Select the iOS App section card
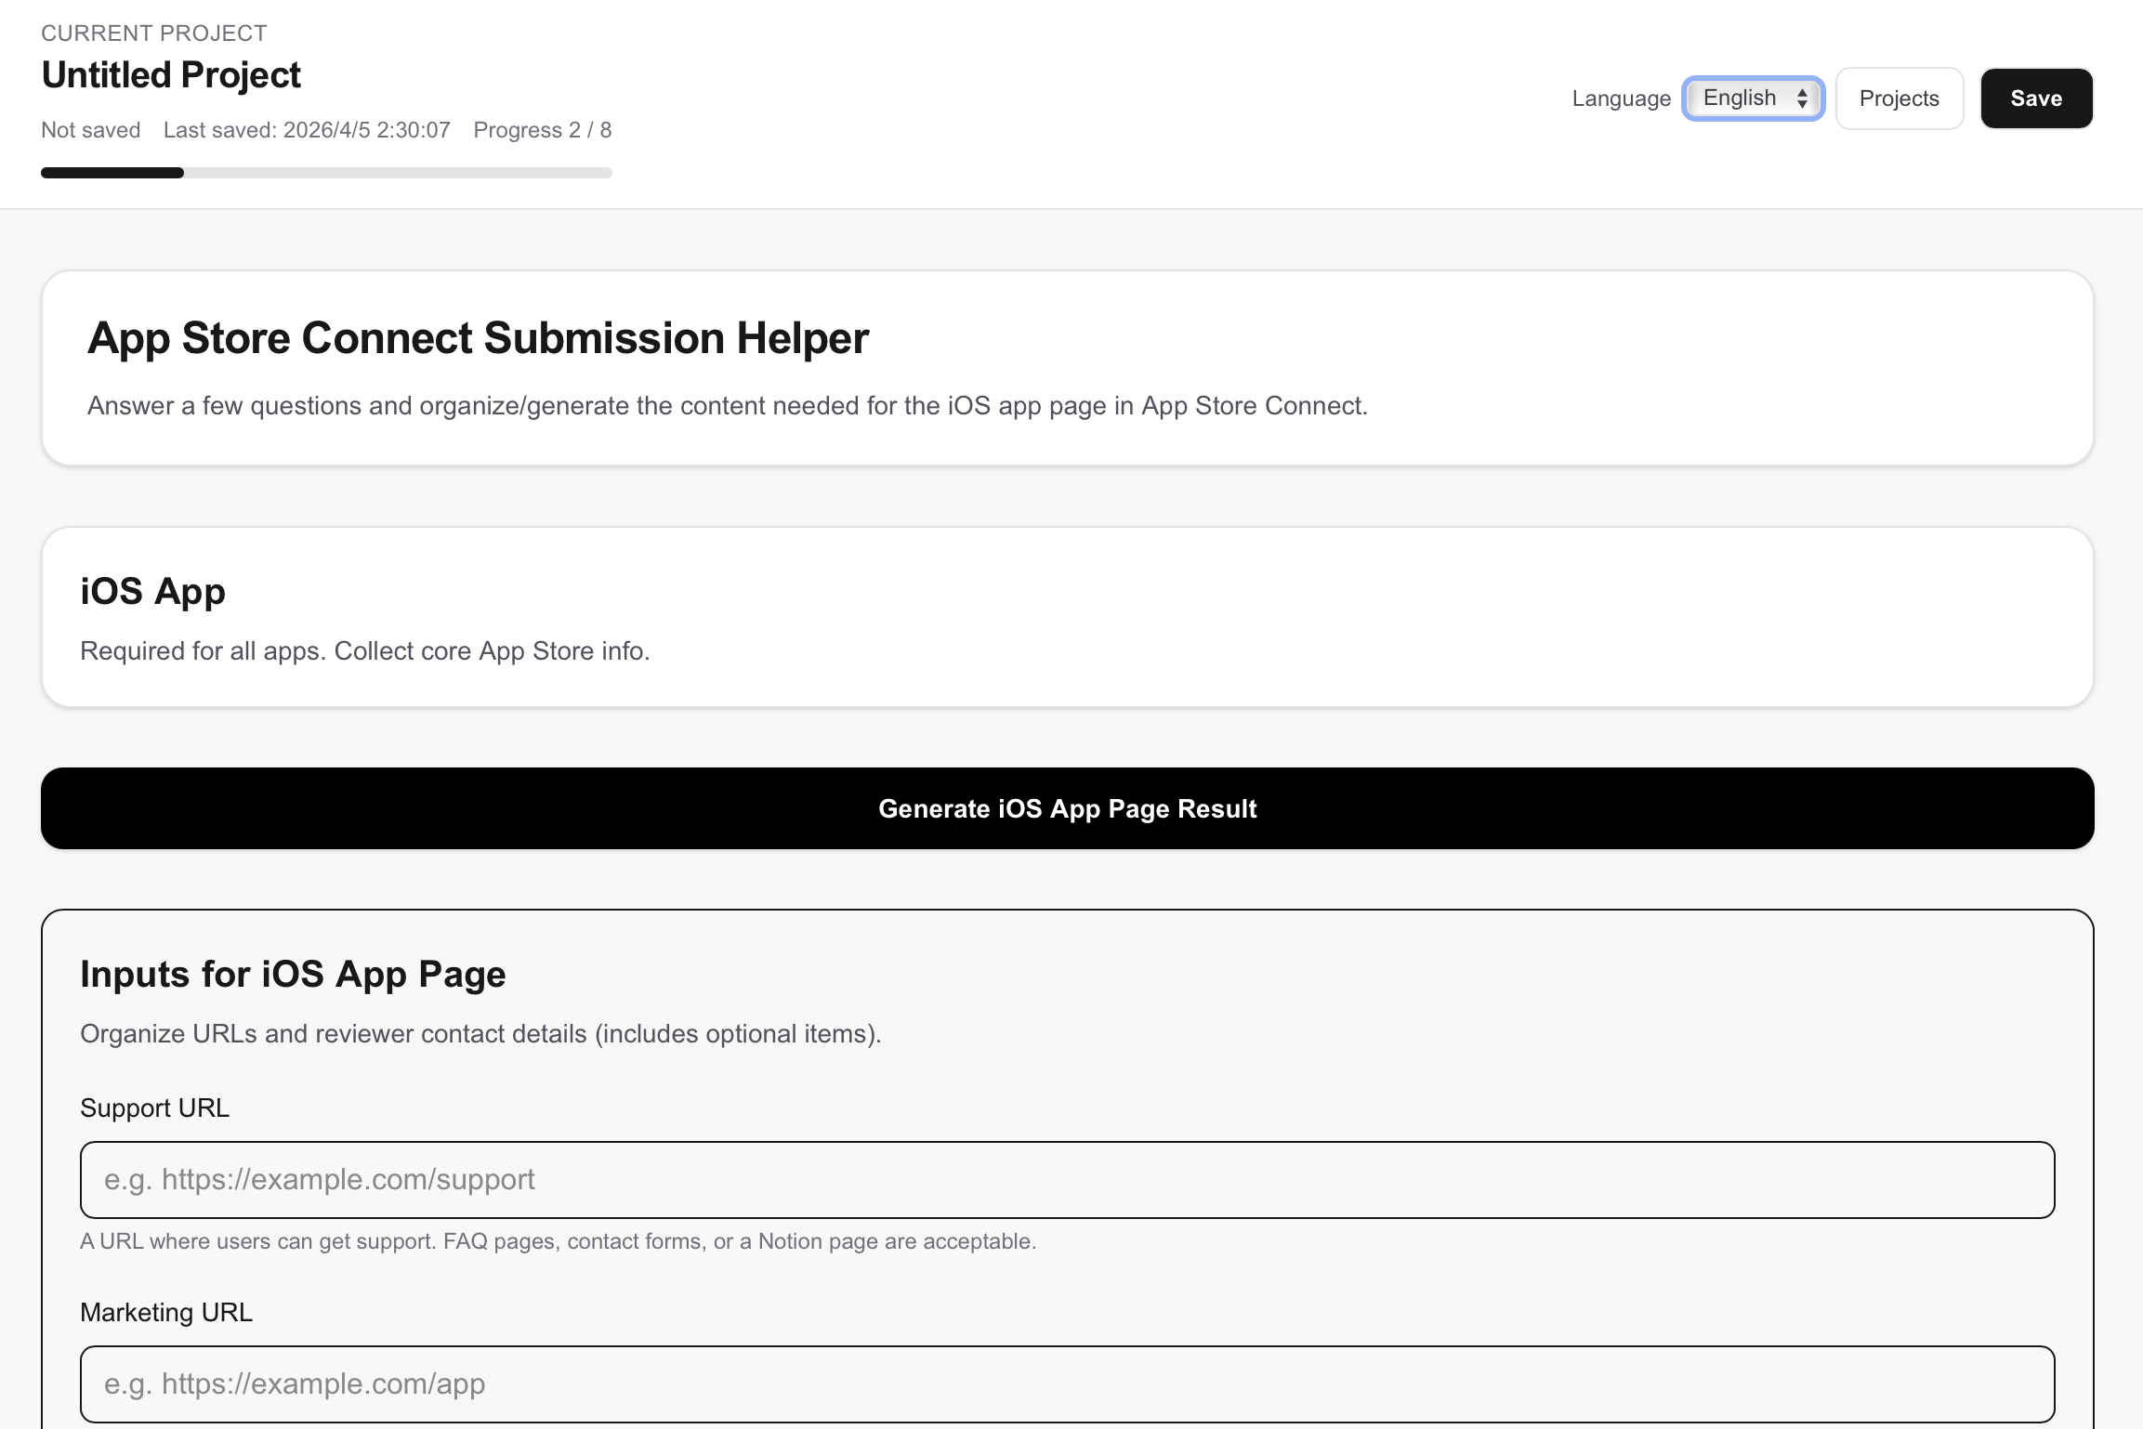This screenshot has width=2143, height=1429. [1067, 617]
